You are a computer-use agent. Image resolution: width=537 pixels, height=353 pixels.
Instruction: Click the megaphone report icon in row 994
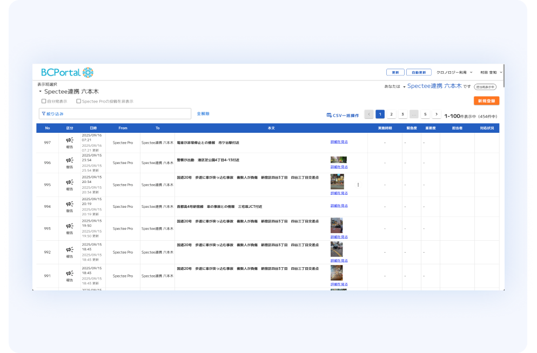tap(69, 204)
